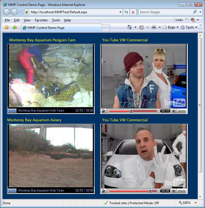Click the PDF converter toolbar icon

tap(193, 20)
